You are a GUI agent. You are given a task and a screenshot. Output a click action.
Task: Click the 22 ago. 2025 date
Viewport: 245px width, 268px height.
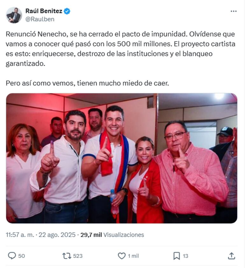click(x=57, y=235)
